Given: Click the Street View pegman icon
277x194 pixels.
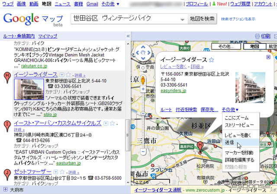Looking at the screenshot, I should click(143, 81).
